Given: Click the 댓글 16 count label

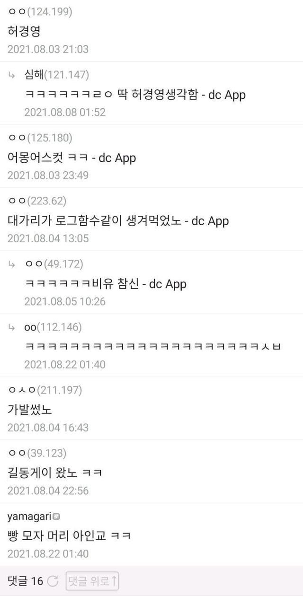Looking at the screenshot, I should 26,581.
